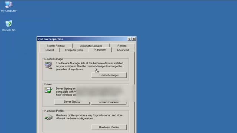The height and width of the screenshot is (133, 237).
Task: Click the Device Manager section icon
Action: [49, 65]
